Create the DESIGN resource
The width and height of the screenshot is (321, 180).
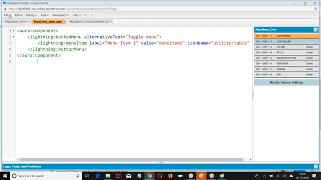click(x=309, y=69)
